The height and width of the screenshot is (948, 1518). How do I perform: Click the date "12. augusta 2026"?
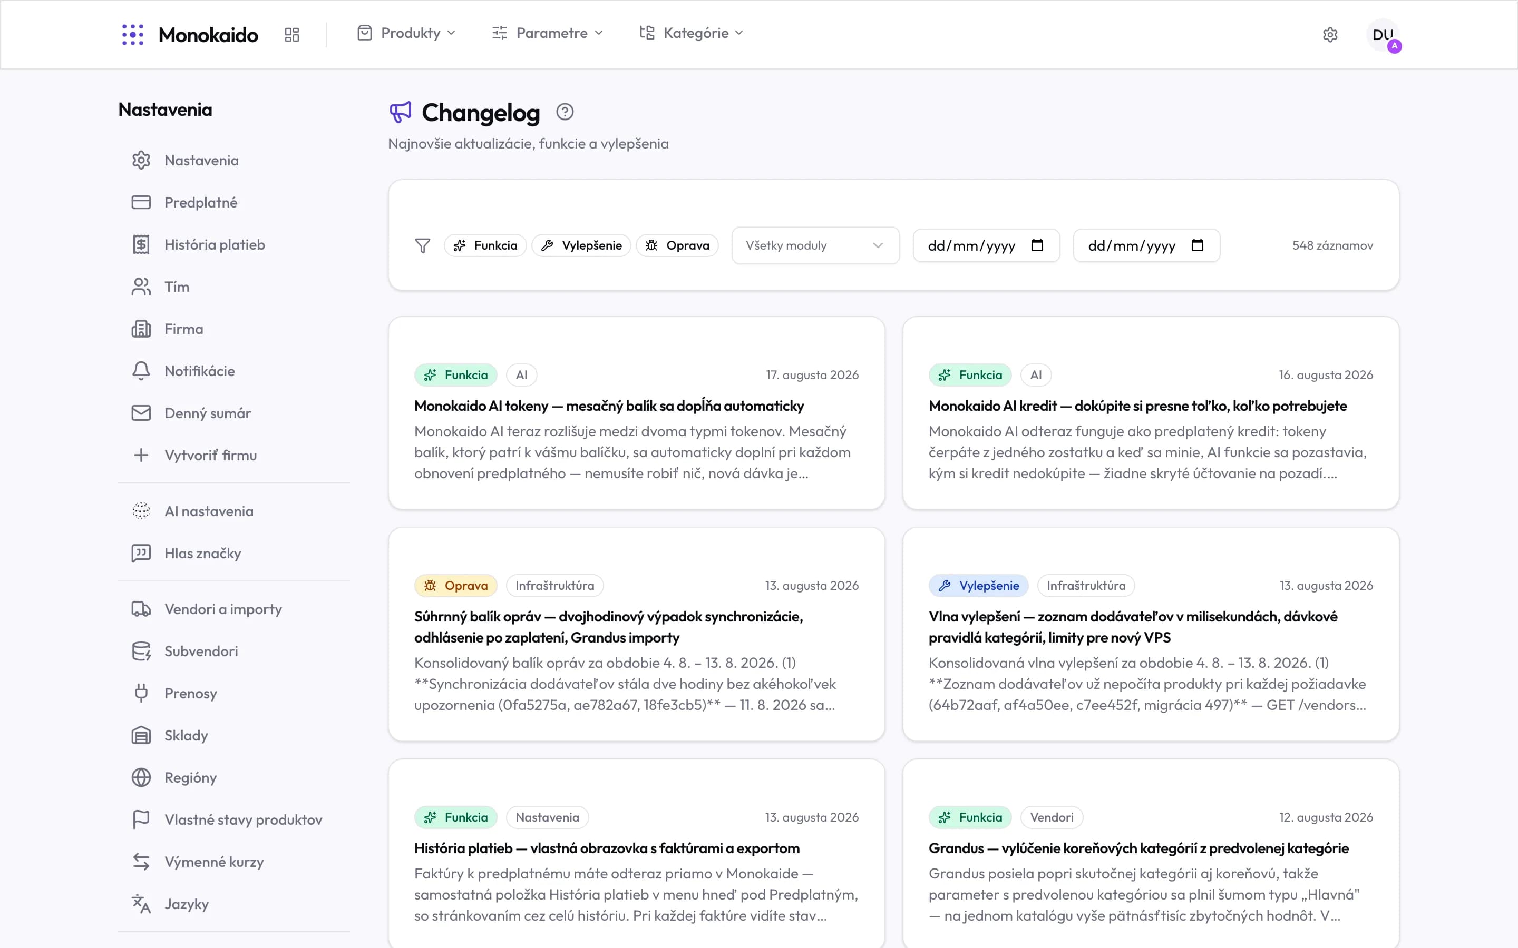[1326, 817]
